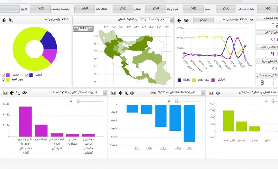Screen dimensions: 278x169
Task: Click the bar chart icon in the صنف panel
Action: 5,93
